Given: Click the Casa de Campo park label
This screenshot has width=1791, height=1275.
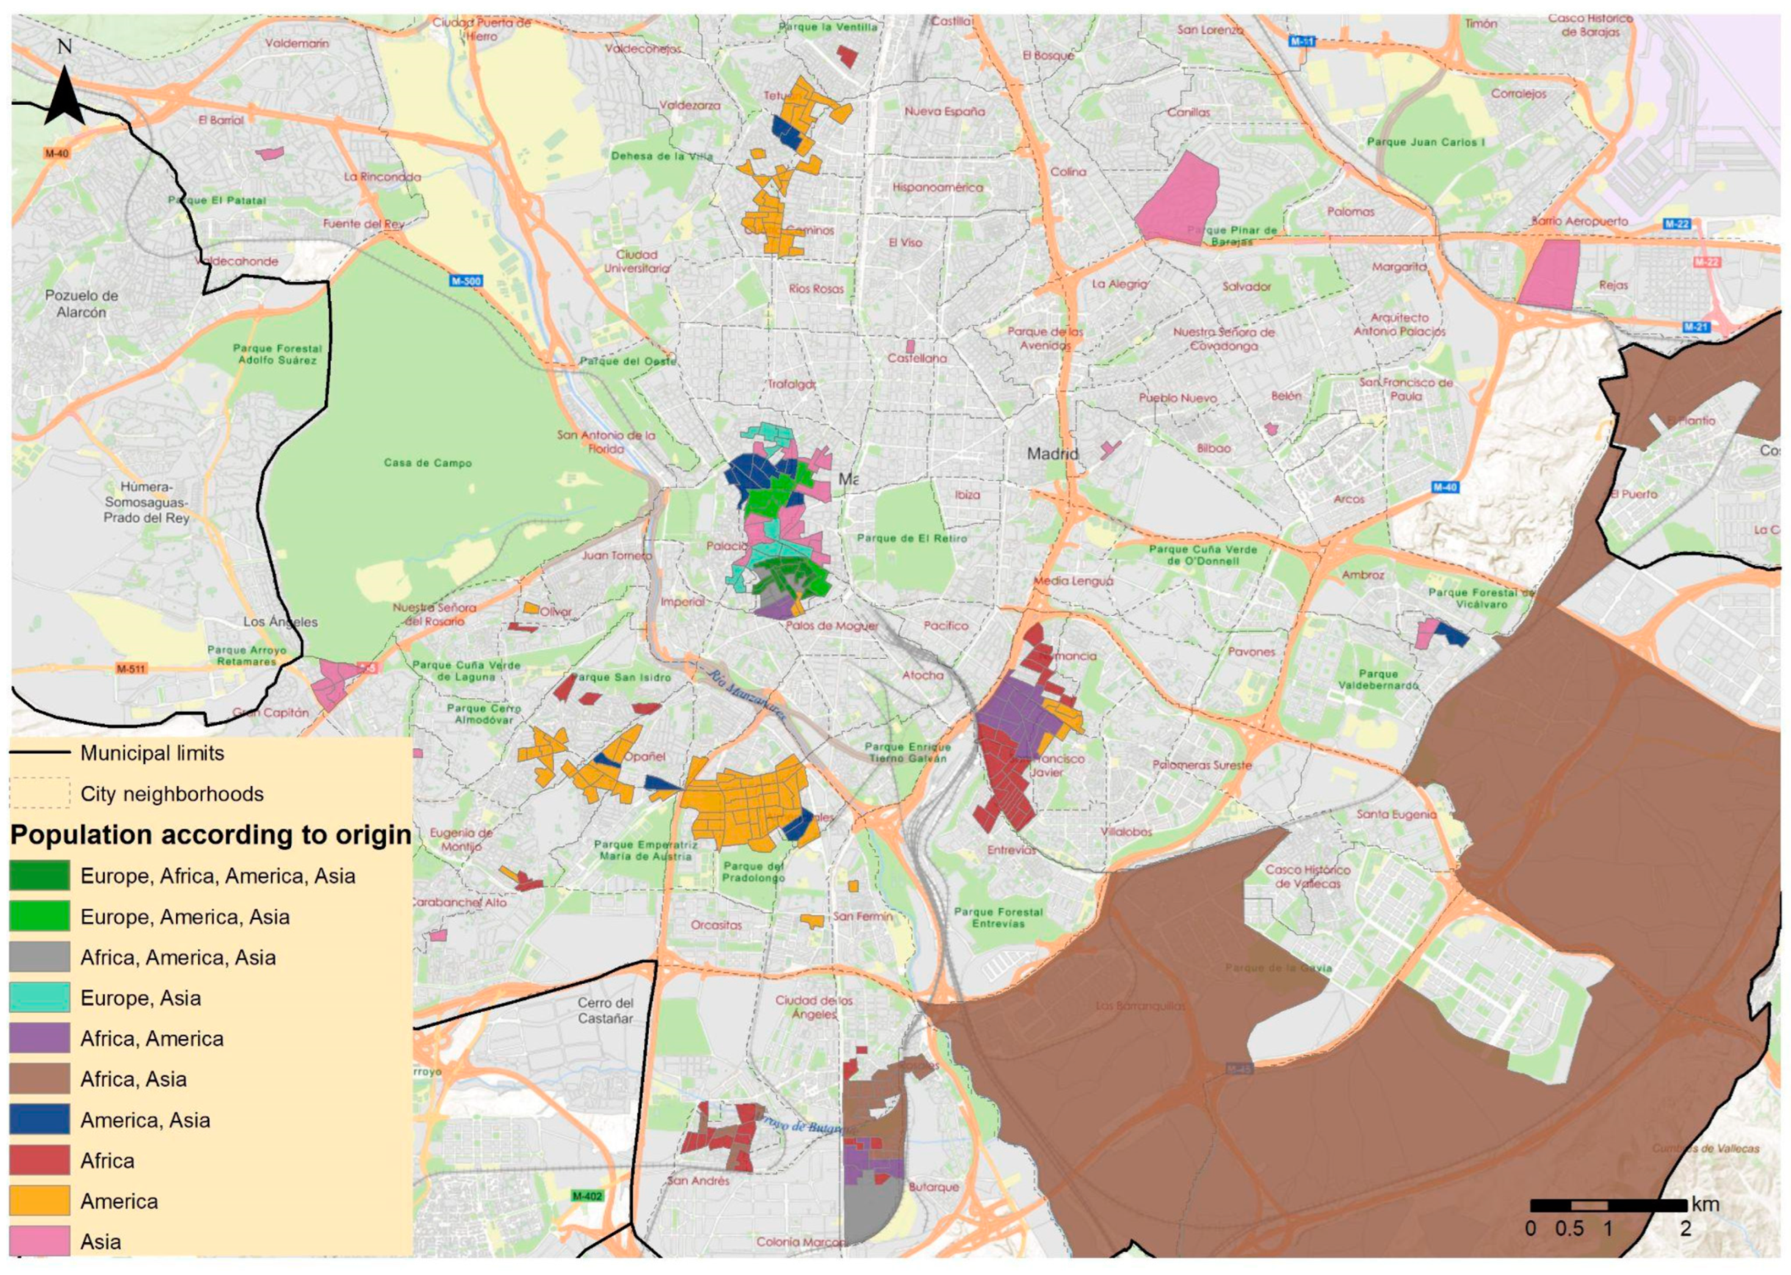Looking at the screenshot, I should [428, 463].
